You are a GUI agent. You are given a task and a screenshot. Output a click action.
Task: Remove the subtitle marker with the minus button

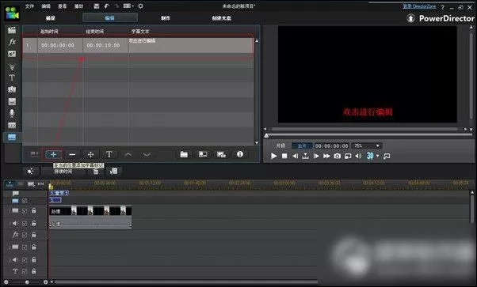pos(72,155)
